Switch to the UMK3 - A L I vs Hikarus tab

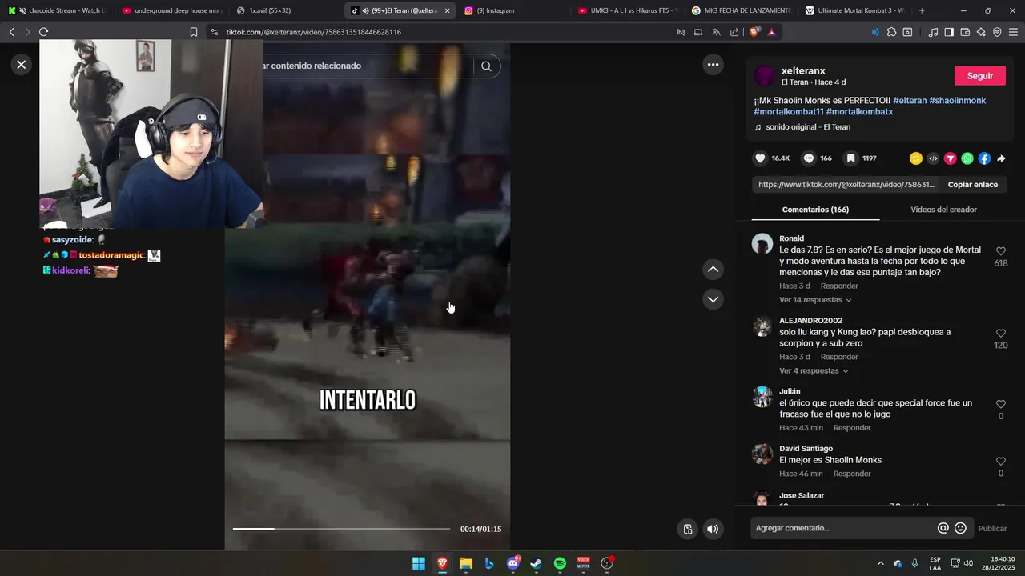click(628, 10)
